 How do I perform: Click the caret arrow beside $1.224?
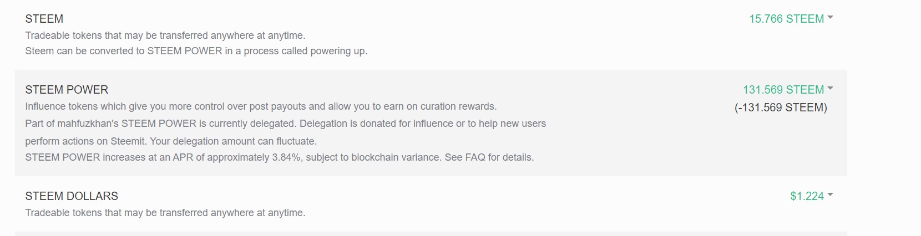coord(830,195)
